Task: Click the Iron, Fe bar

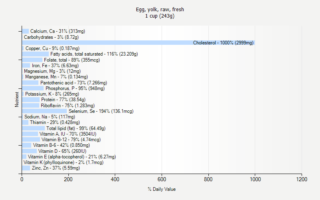Action: [26, 66]
